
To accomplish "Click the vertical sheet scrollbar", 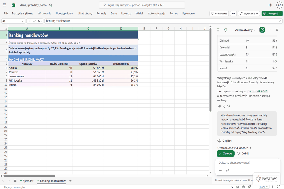I will tap(210, 70).
